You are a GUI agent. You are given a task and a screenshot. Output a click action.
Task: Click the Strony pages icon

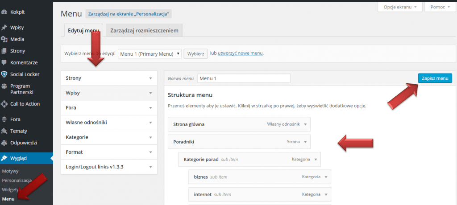coord(4,51)
